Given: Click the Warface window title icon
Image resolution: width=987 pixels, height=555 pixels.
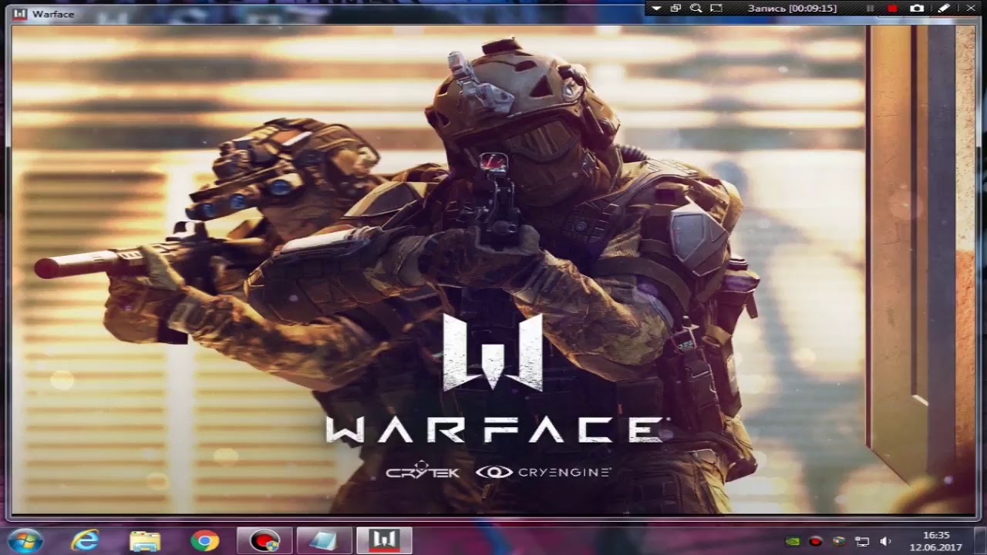Looking at the screenshot, I should (21, 14).
